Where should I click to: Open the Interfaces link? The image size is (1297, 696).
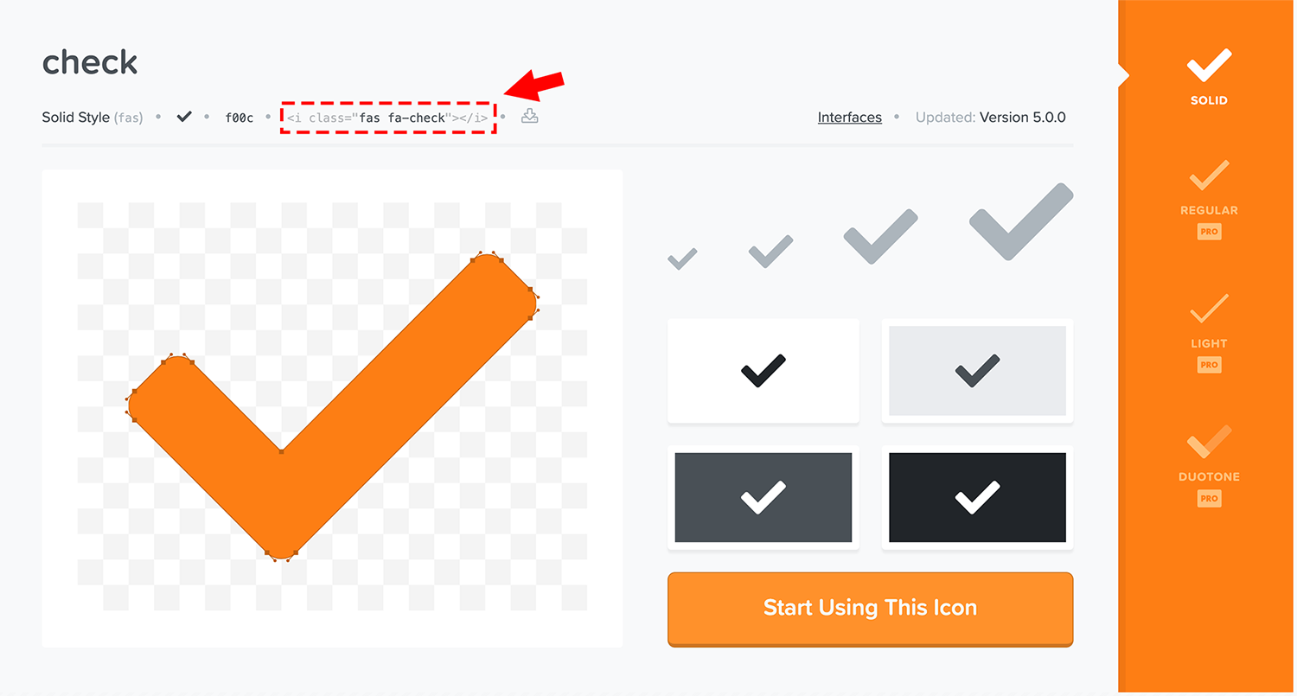(850, 118)
